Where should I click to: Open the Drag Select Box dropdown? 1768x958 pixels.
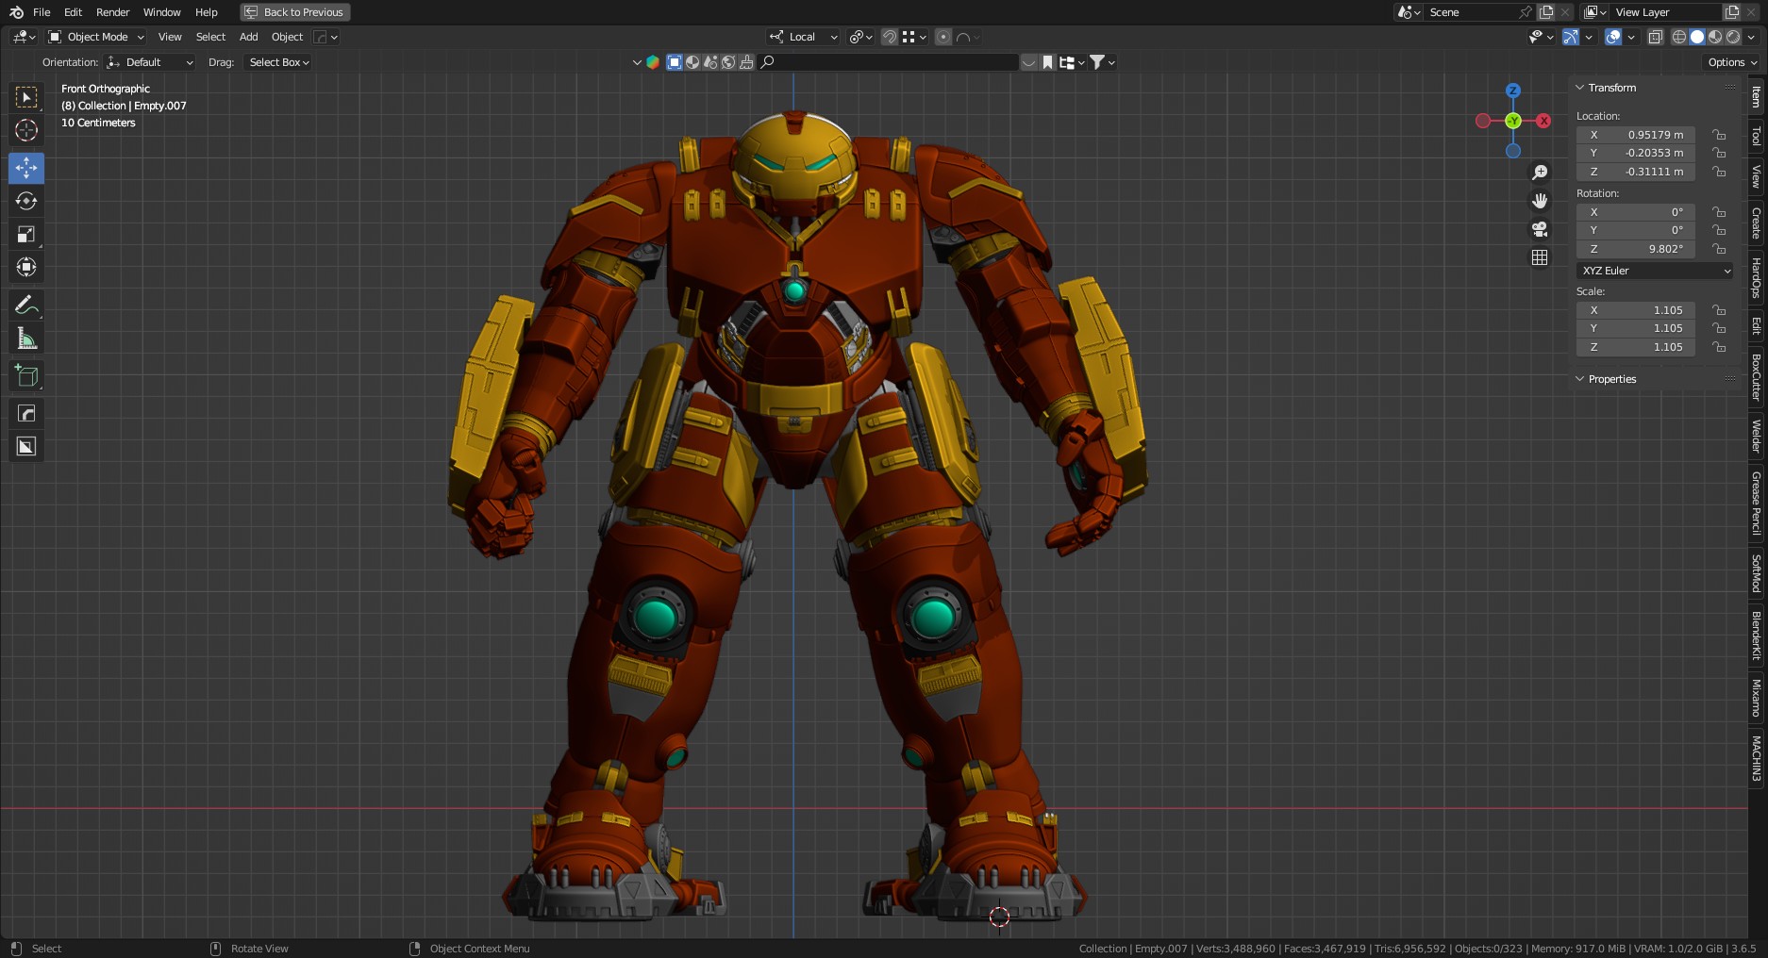(x=278, y=62)
